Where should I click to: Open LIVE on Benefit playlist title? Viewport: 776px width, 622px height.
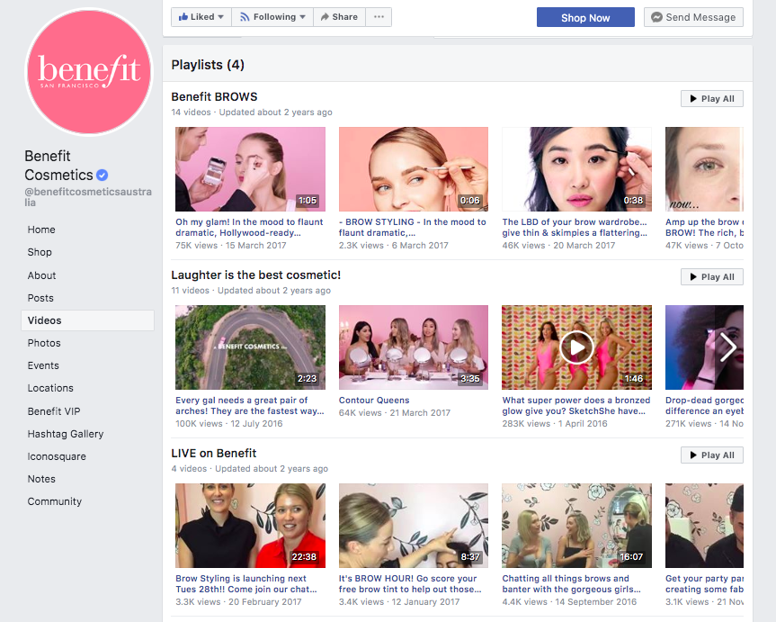coord(214,453)
